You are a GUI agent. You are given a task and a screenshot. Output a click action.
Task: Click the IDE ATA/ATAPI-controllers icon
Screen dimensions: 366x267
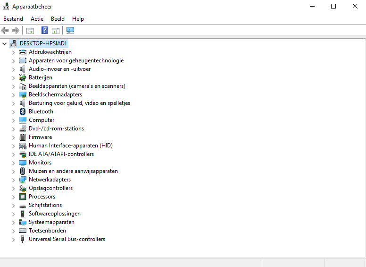click(x=23, y=154)
